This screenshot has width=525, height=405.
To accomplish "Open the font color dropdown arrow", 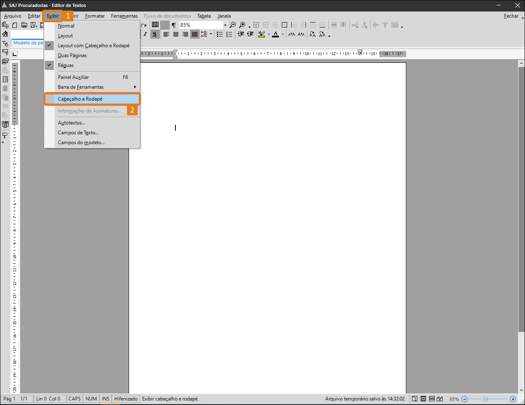I will pyautogui.click(x=283, y=35).
